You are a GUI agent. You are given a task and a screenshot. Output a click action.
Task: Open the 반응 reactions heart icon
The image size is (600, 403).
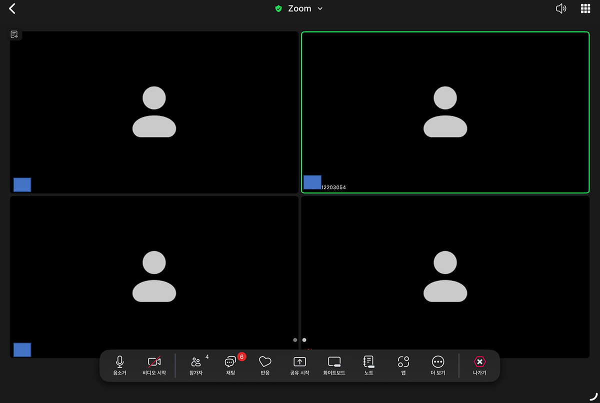[265, 366]
